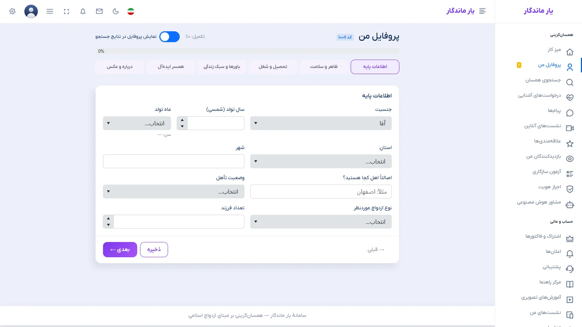Open the وضعیت تأهل dropdown

click(x=174, y=191)
